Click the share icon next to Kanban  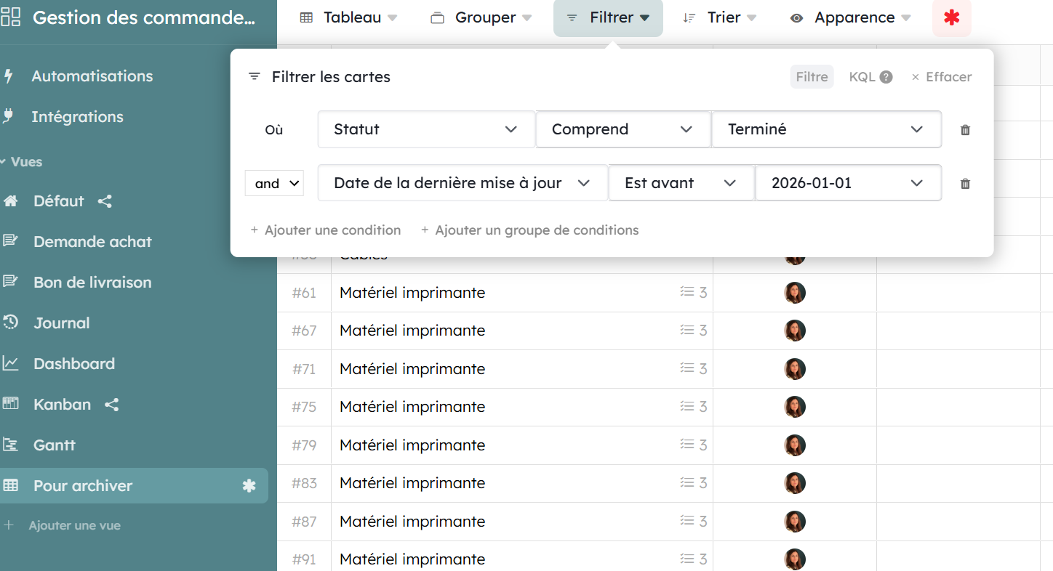[x=111, y=405]
